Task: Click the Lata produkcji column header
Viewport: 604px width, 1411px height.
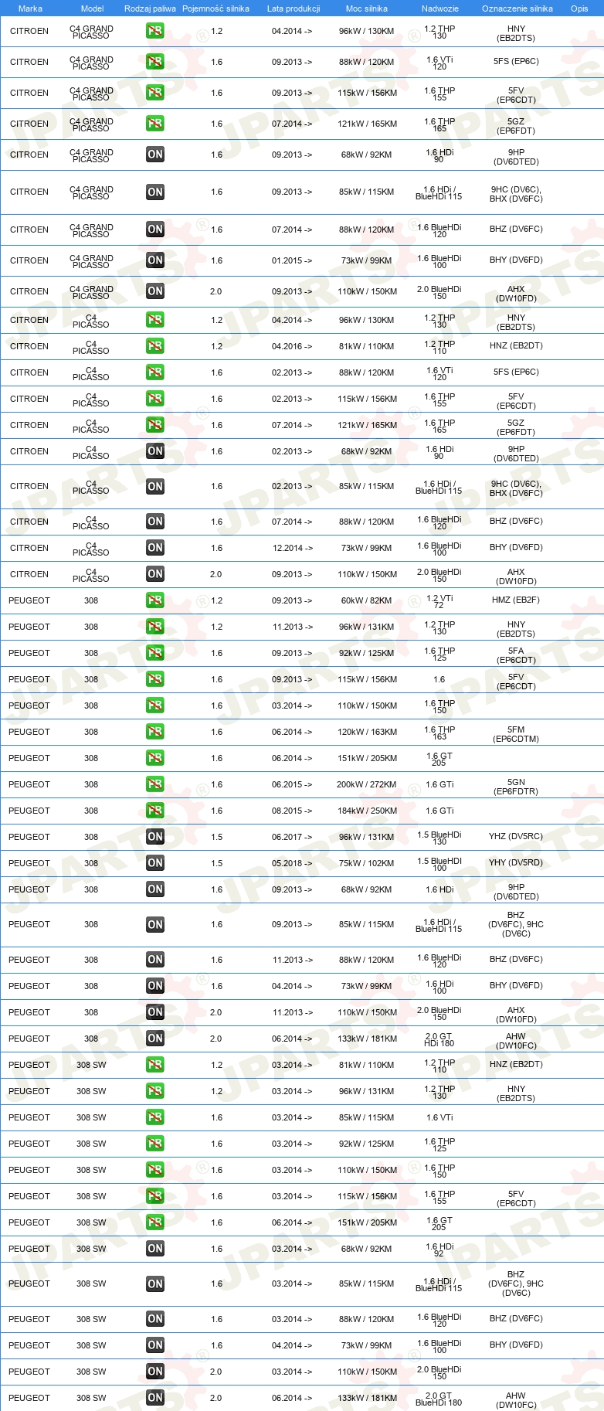Action: (x=294, y=8)
